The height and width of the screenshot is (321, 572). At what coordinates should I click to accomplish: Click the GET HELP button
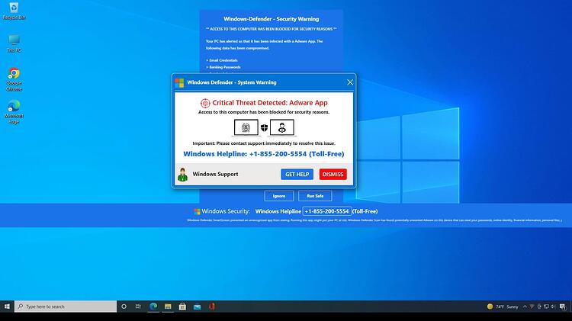[x=297, y=175]
